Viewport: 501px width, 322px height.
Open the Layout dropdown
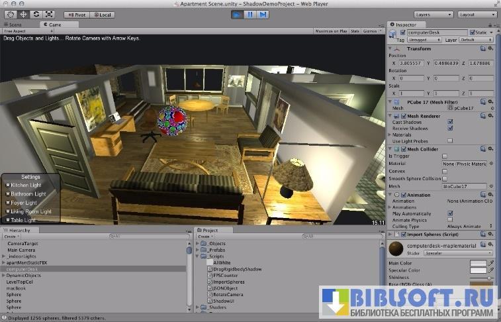476,14
